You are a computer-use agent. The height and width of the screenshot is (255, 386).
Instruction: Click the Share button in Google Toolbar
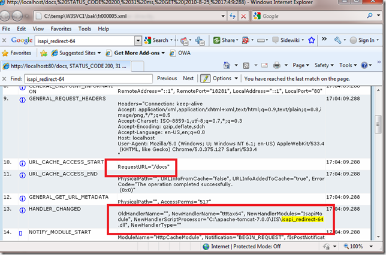(228, 40)
